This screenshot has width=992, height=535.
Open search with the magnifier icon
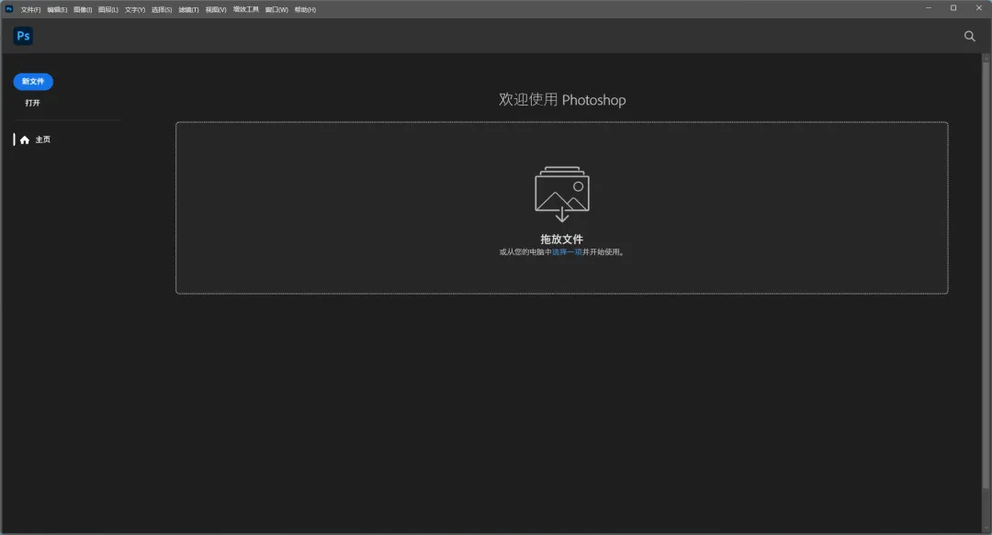(969, 36)
